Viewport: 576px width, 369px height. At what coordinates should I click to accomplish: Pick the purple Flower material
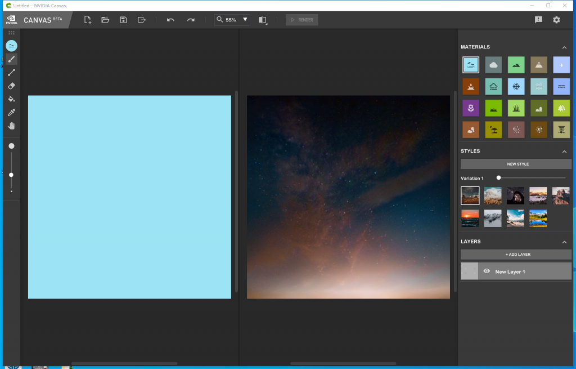click(471, 108)
